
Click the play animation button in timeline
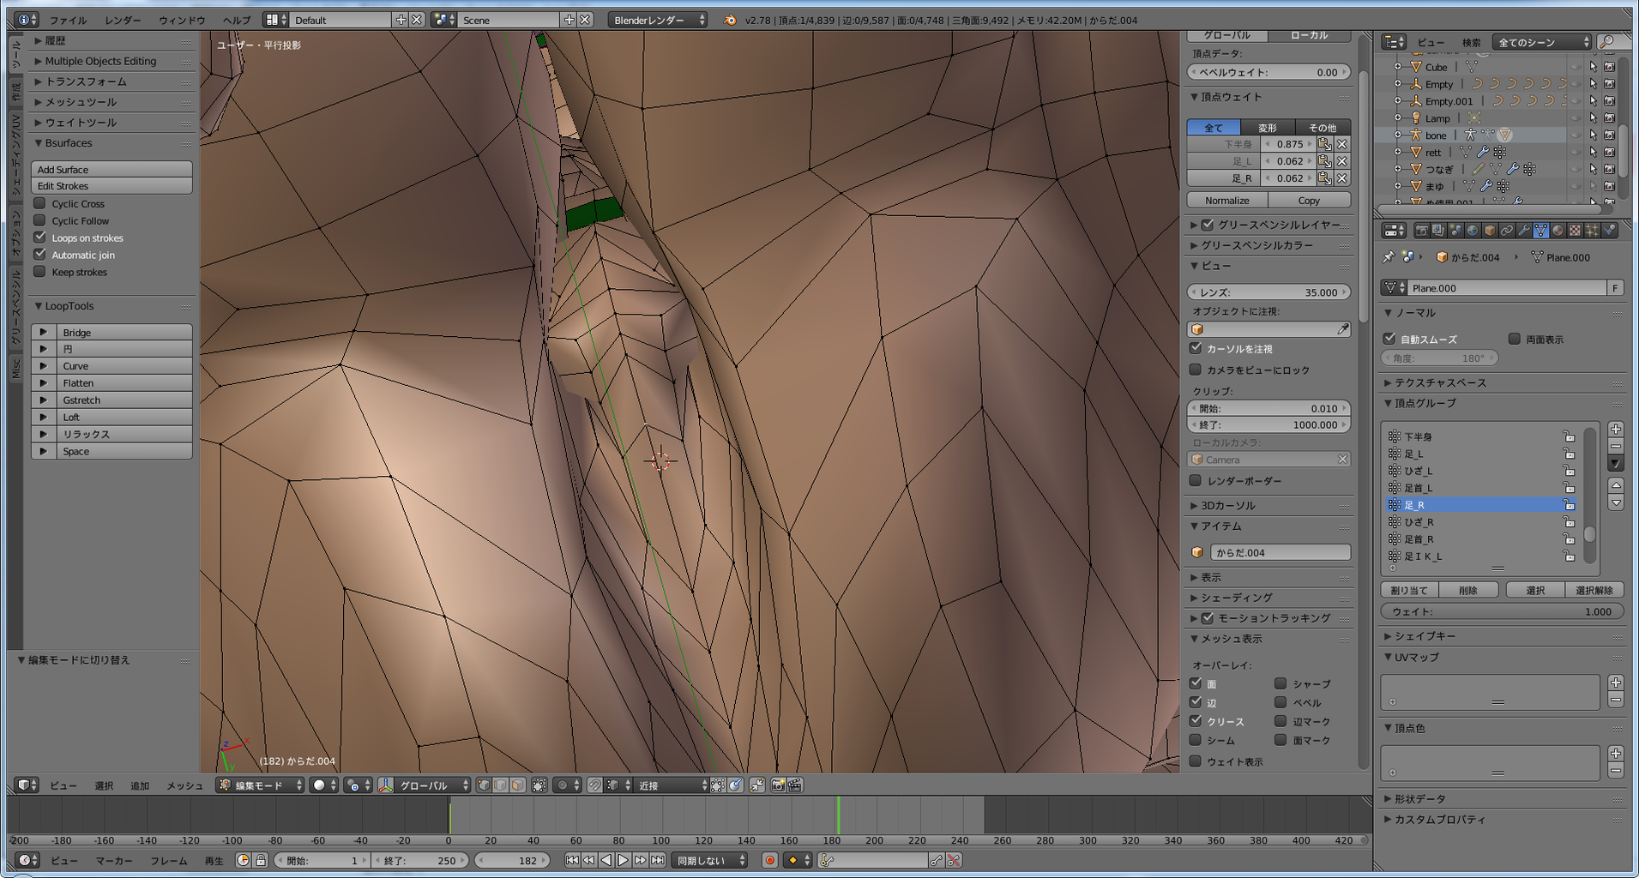click(x=624, y=860)
